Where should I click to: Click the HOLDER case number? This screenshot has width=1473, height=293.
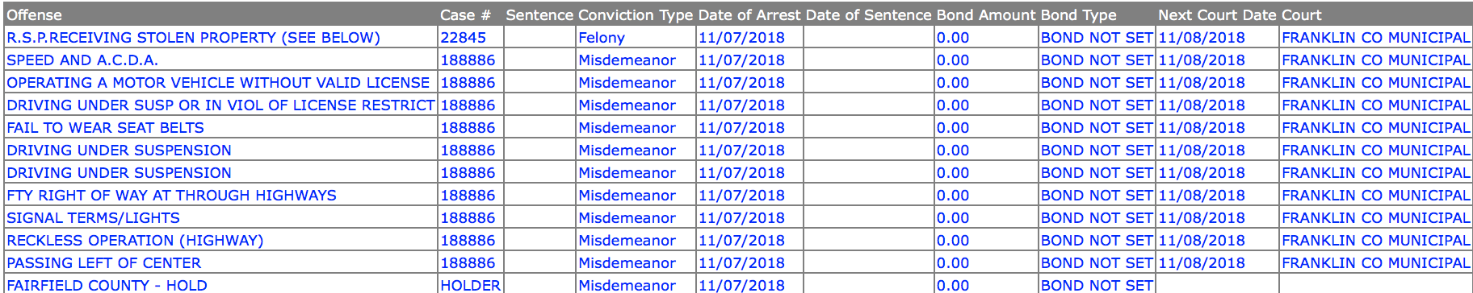point(470,285)
